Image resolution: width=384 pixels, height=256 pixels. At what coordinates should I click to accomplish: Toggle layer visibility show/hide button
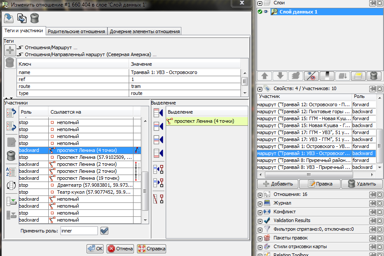pyautogui.click(x=311, y=76)
